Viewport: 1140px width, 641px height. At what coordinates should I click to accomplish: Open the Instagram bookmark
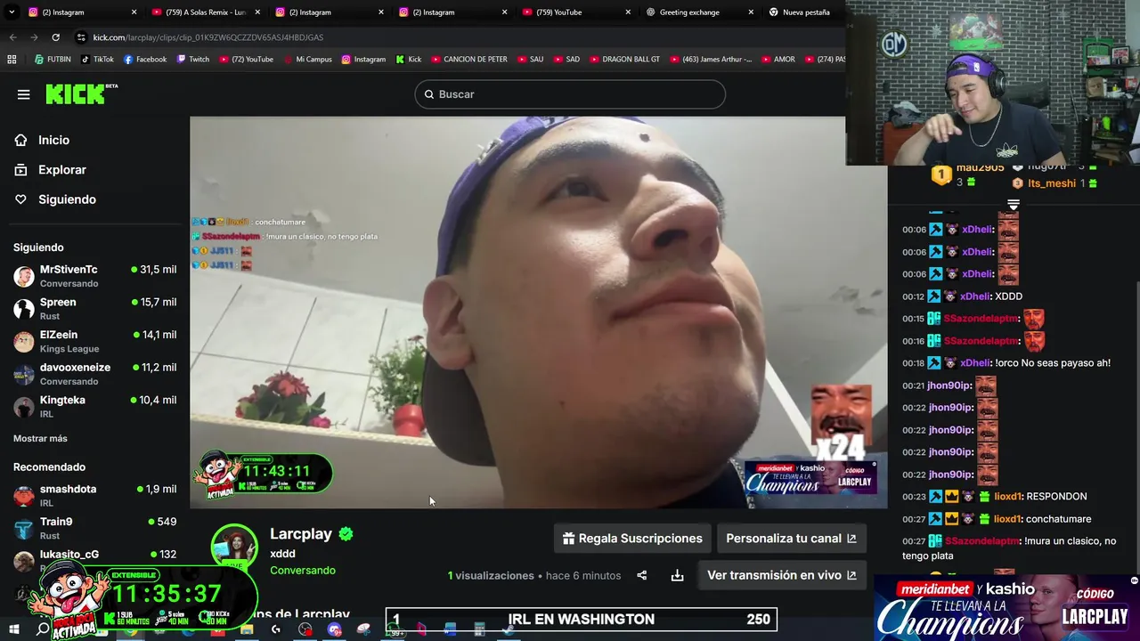pyautogui.click(x=363, y=60)
